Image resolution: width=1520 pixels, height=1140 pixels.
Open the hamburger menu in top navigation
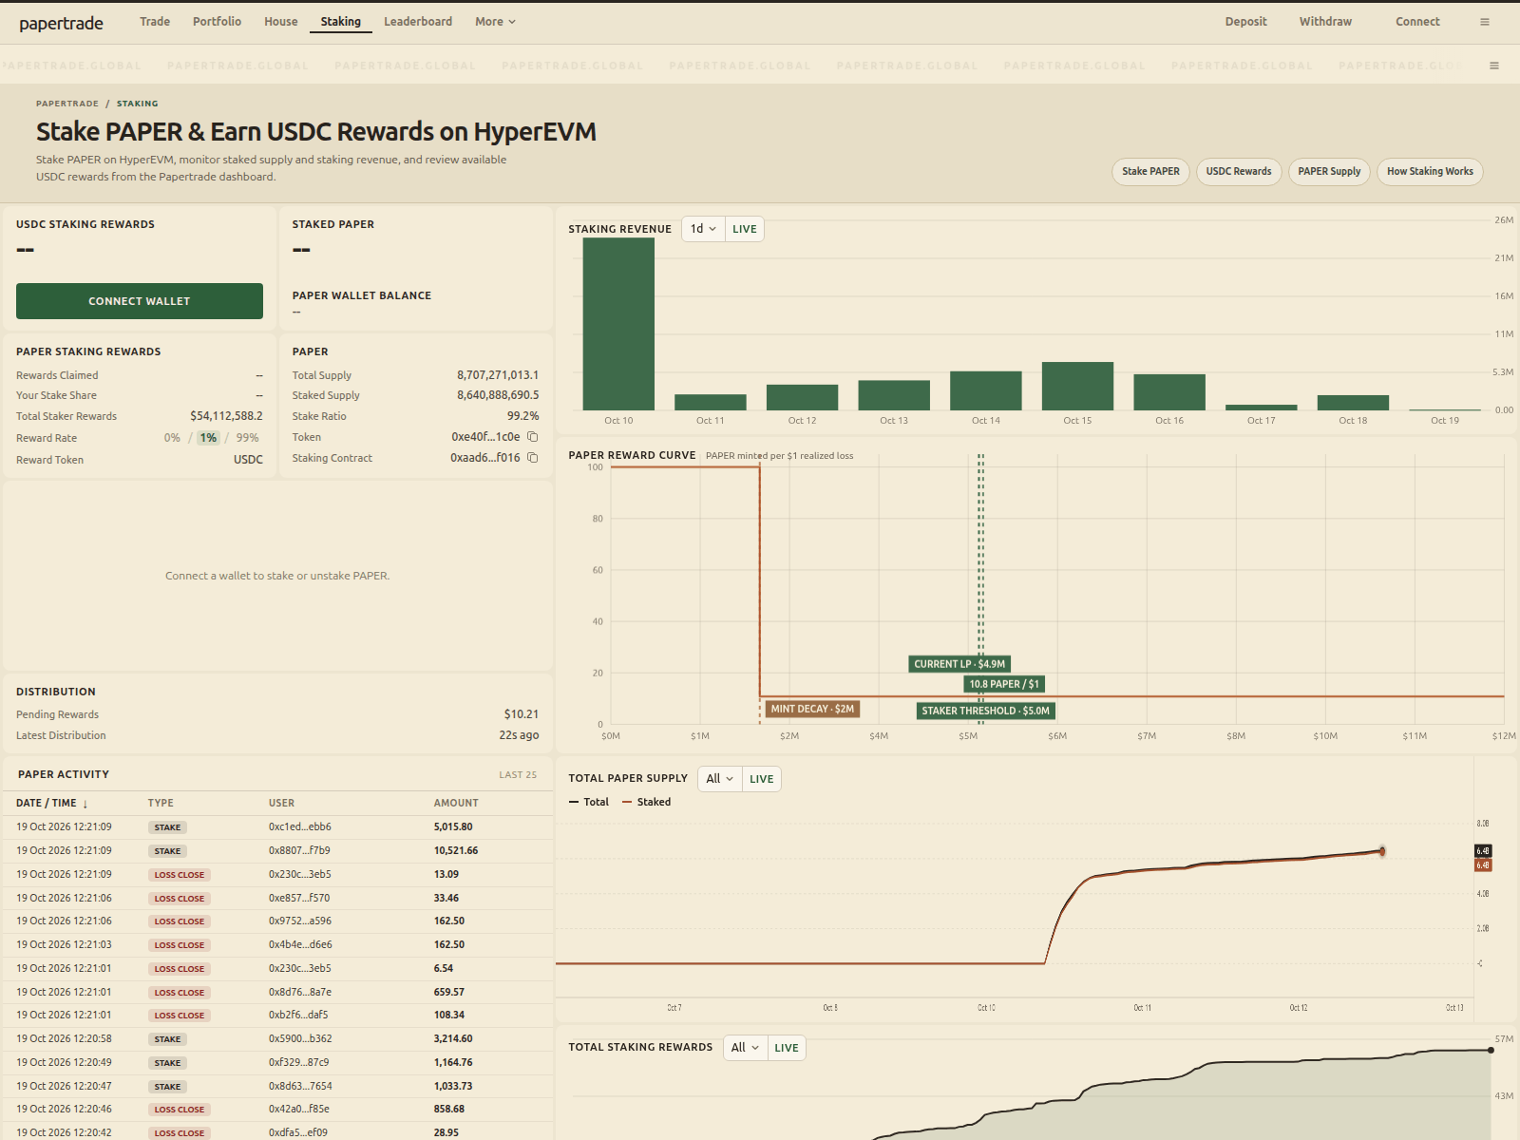1485,22
